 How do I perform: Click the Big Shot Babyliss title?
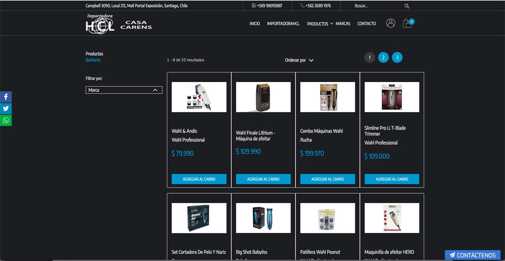[252, 252]
